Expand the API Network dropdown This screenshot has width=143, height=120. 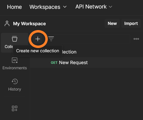tap(94, 7)
